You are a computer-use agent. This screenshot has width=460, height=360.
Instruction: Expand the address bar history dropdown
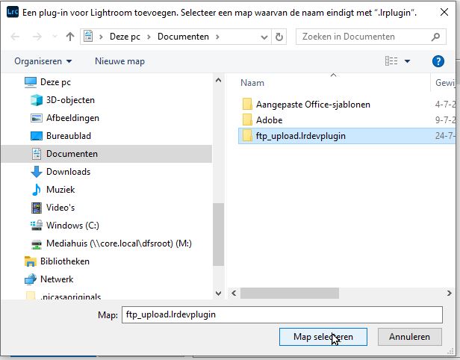[x=262, y=37]
